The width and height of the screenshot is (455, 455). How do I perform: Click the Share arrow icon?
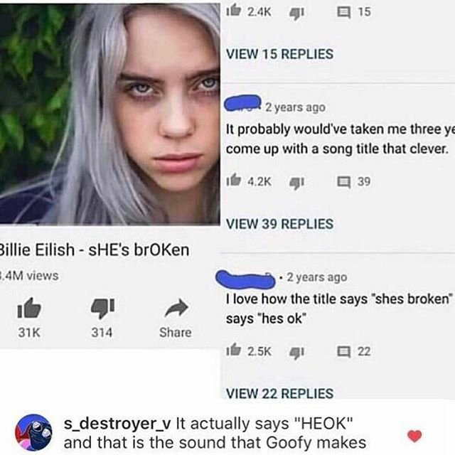[176, 308]
